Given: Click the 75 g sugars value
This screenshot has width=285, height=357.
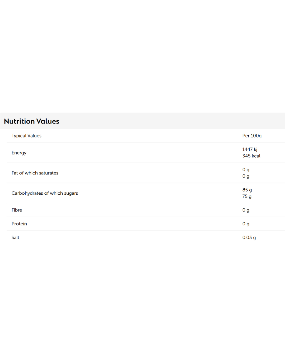Looking at the screenshot, I should pos(247,196).
